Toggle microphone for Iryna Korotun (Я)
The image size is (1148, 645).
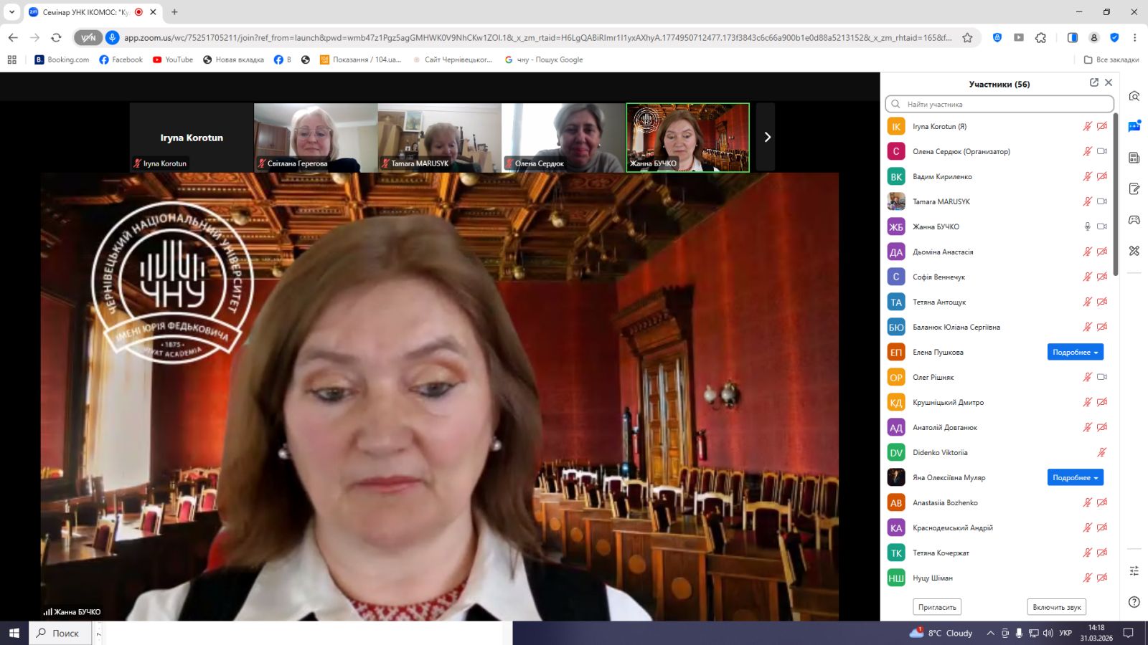(1087, 126)
